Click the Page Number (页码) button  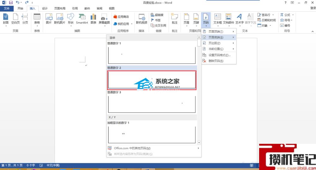click(x=206, y=20)
